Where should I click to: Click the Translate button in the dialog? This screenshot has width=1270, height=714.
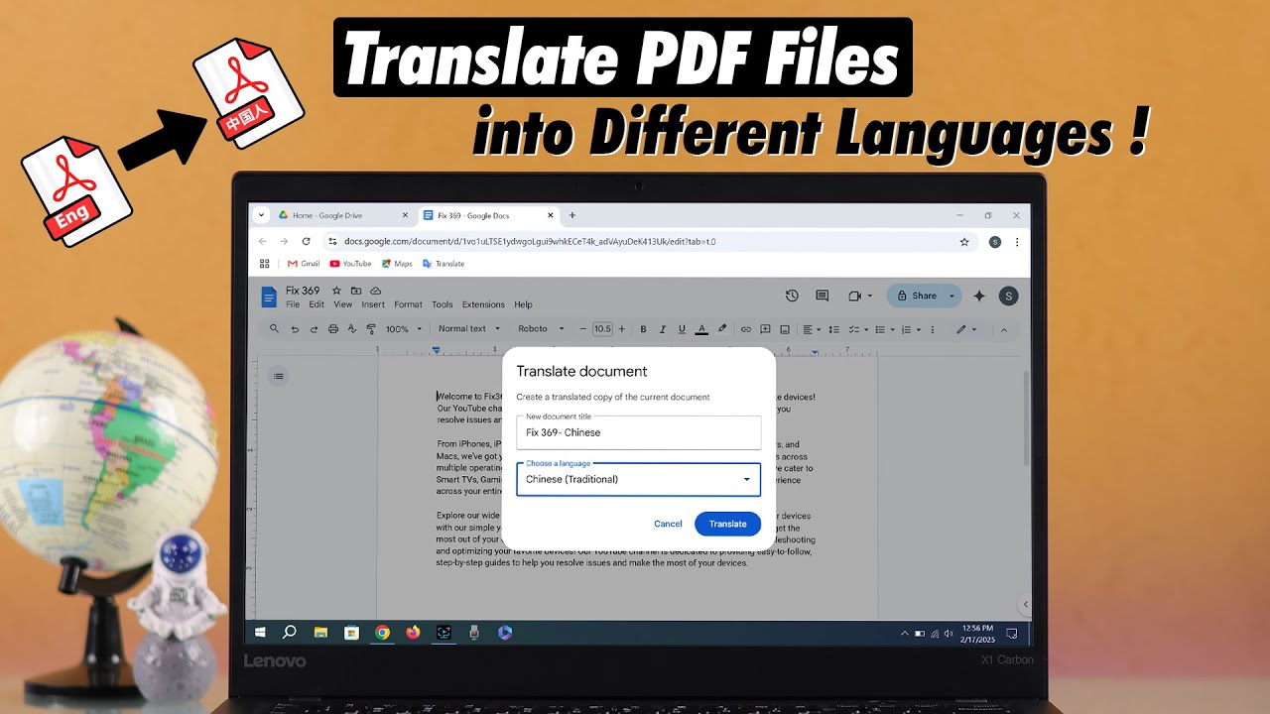(x=727, y=524)
